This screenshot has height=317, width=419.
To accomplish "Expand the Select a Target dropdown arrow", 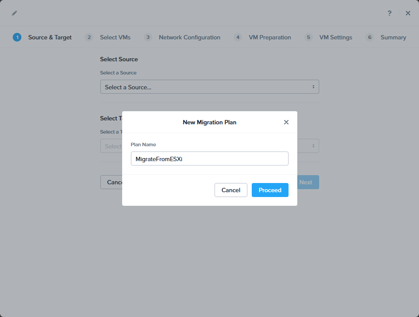I will 313,146.
